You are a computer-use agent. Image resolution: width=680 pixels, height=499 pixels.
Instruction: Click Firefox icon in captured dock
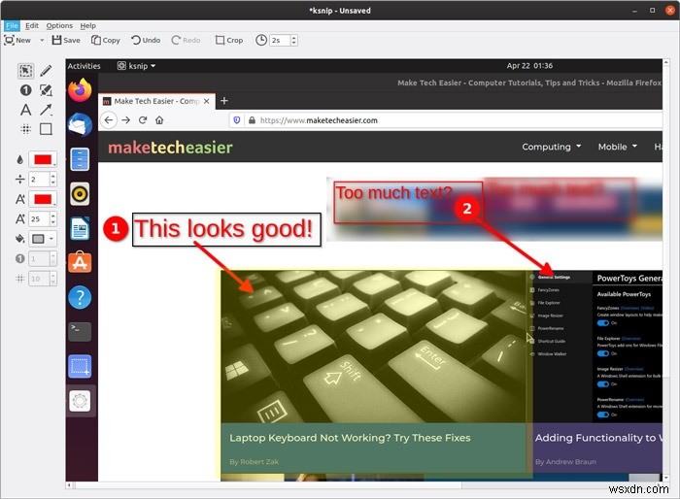pos(80,90)
